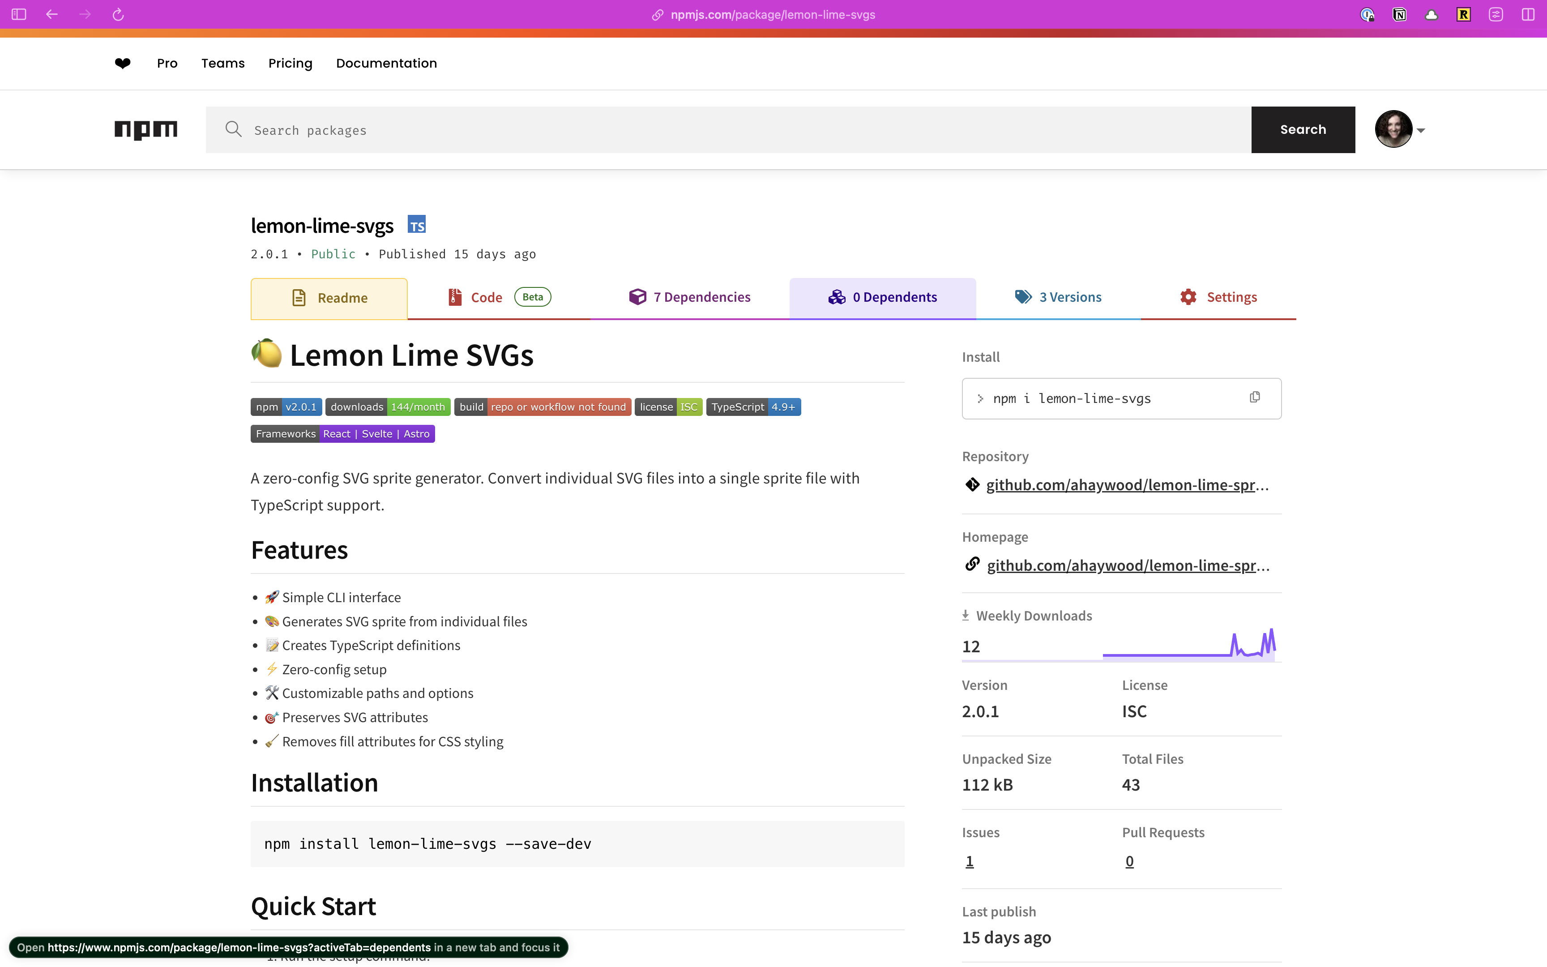1547x967 pixels.
Task: Click the TS TypeScript badge beside package name
Action: (x=416, y=224)
